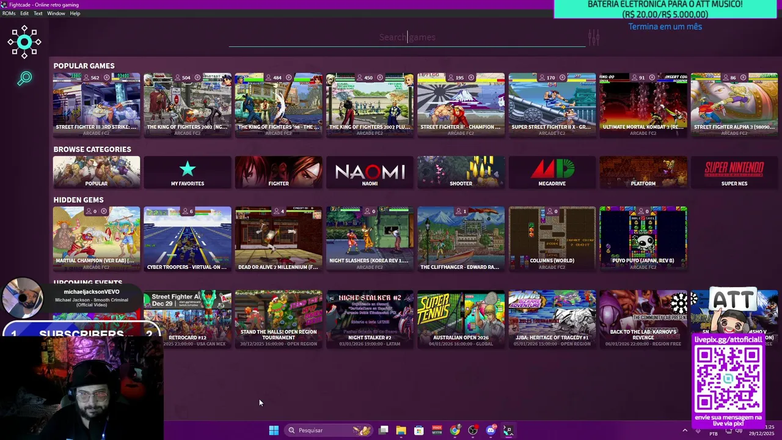Open The King of Fighters 2002 (NGM) game

point(188,105)
